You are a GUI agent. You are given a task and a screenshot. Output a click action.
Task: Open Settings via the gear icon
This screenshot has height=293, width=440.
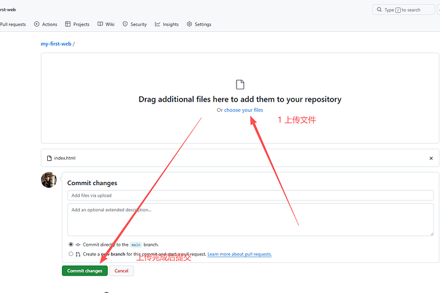(x=189, y=24)
